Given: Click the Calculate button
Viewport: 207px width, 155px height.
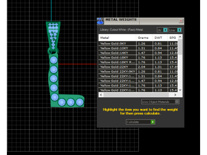Looking at the screenshot, I should click(141, 122).
